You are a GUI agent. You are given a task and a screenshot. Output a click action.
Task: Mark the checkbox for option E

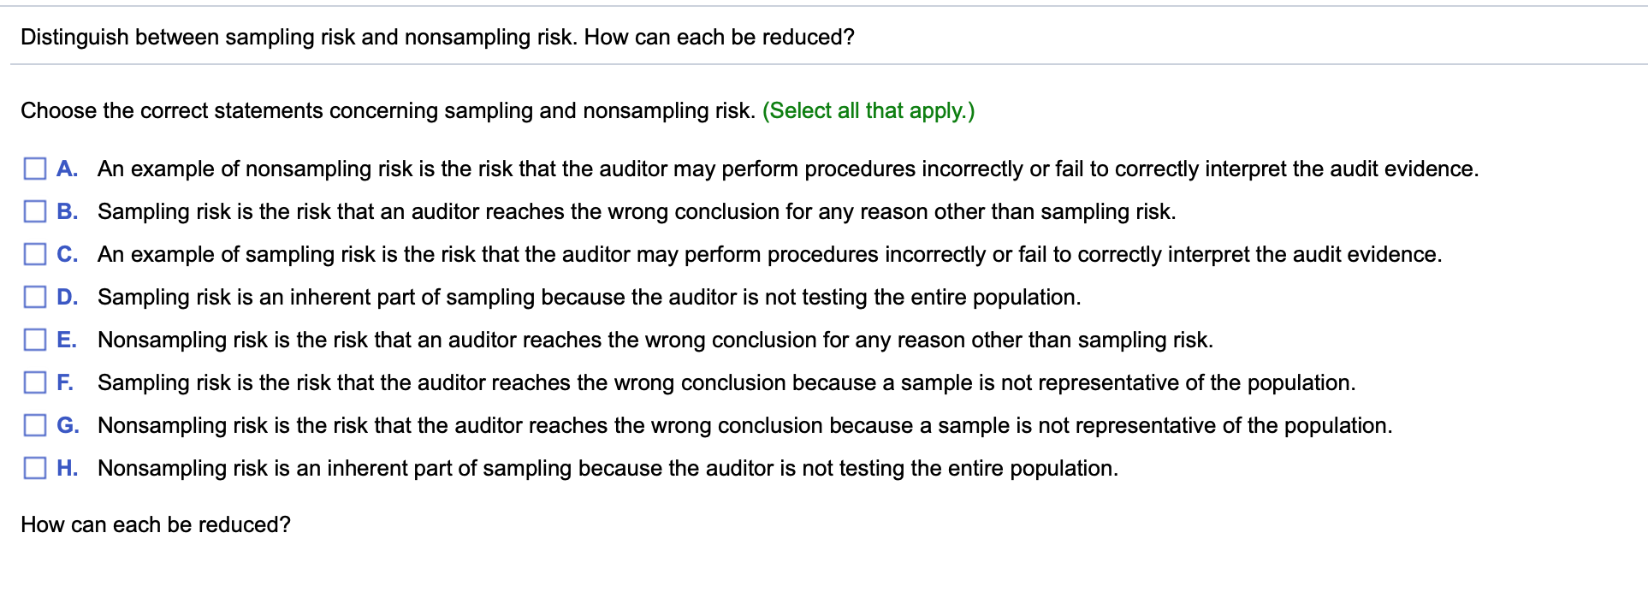(x=35, y=340)
